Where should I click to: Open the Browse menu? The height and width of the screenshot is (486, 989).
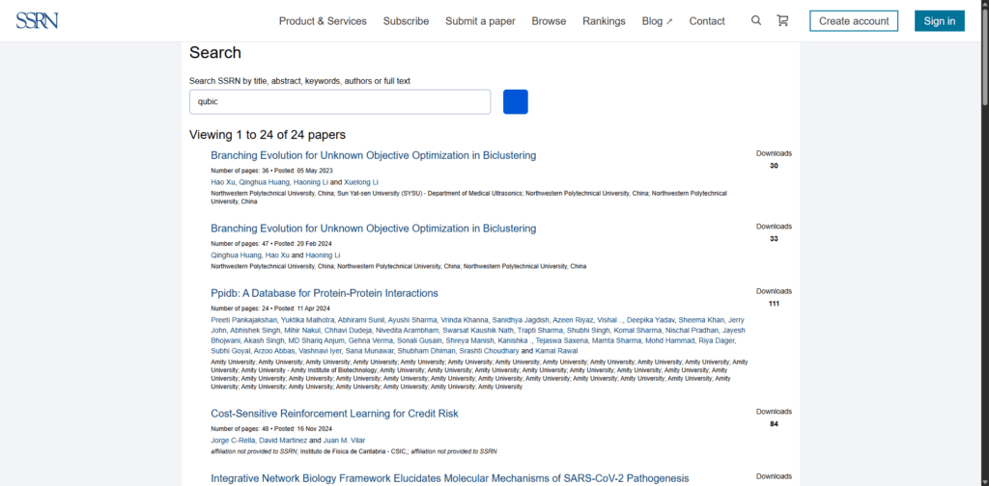tap(549, 21)
